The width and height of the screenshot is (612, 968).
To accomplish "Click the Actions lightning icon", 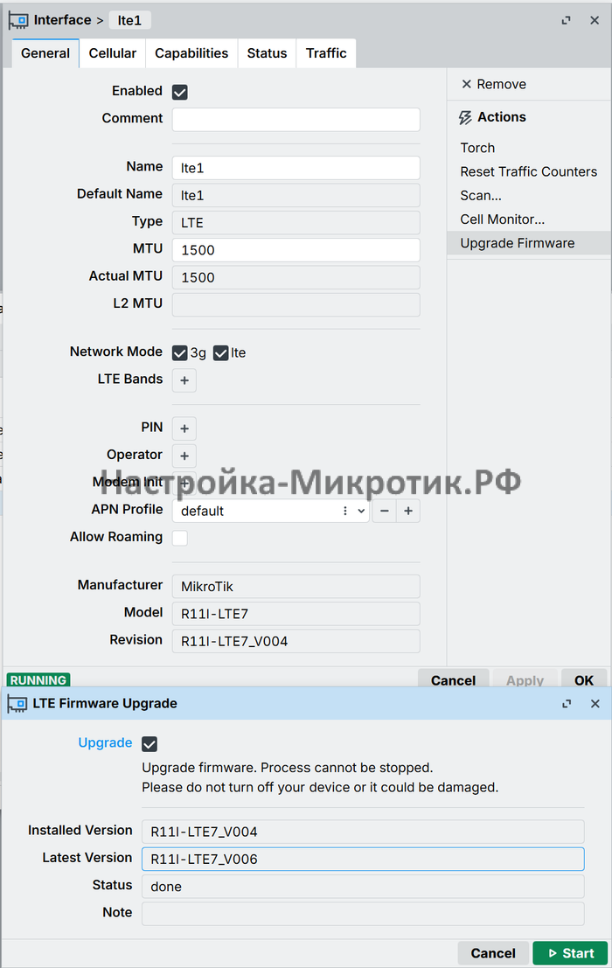I will point(465,117).
